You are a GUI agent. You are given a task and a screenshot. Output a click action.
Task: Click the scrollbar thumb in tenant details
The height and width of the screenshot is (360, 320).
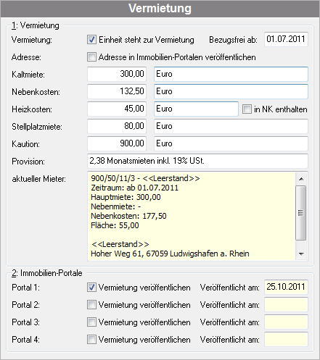301,213
